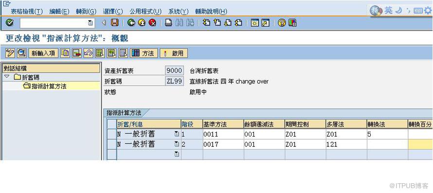Click the Deselect All icon

click(123, 53)
